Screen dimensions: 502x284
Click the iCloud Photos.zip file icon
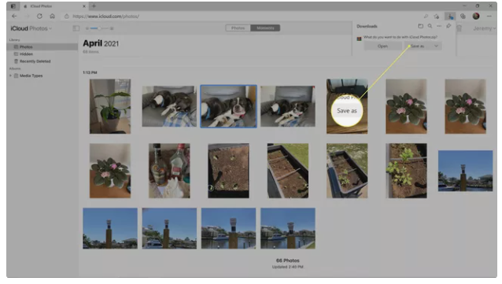(x=360, y=39)
